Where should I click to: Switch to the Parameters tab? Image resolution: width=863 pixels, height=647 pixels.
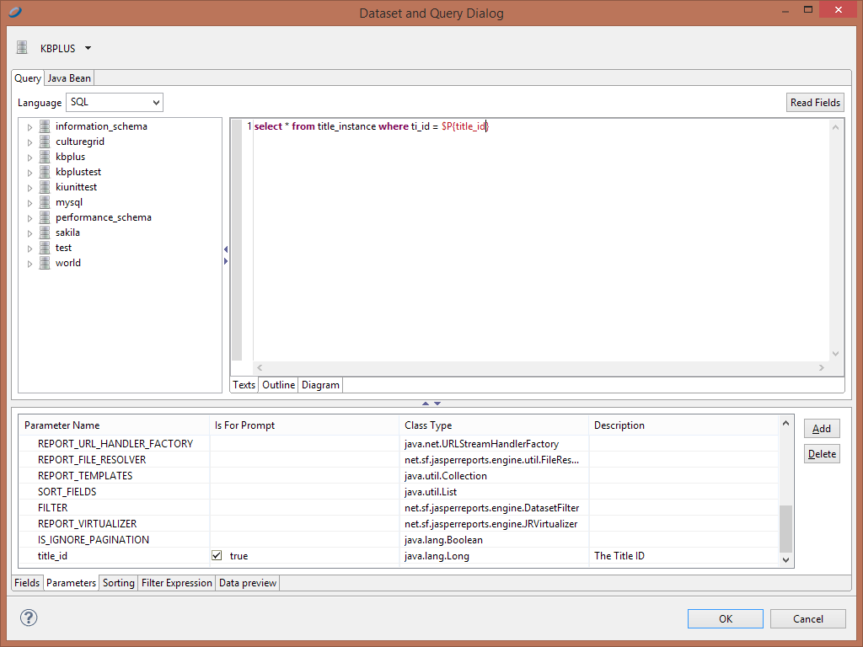(x=71, y=583)
